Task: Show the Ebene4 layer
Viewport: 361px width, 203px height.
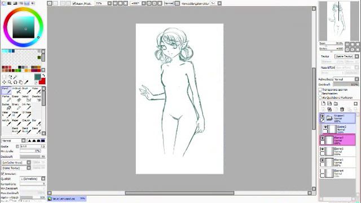Action: (322, 171)
